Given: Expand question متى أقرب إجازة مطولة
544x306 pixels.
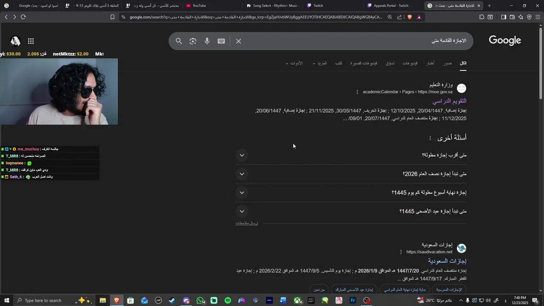Looking at the screenshot, I should tap(351, 155).
